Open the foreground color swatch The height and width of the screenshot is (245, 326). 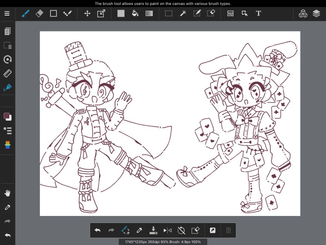click(7, 116)
